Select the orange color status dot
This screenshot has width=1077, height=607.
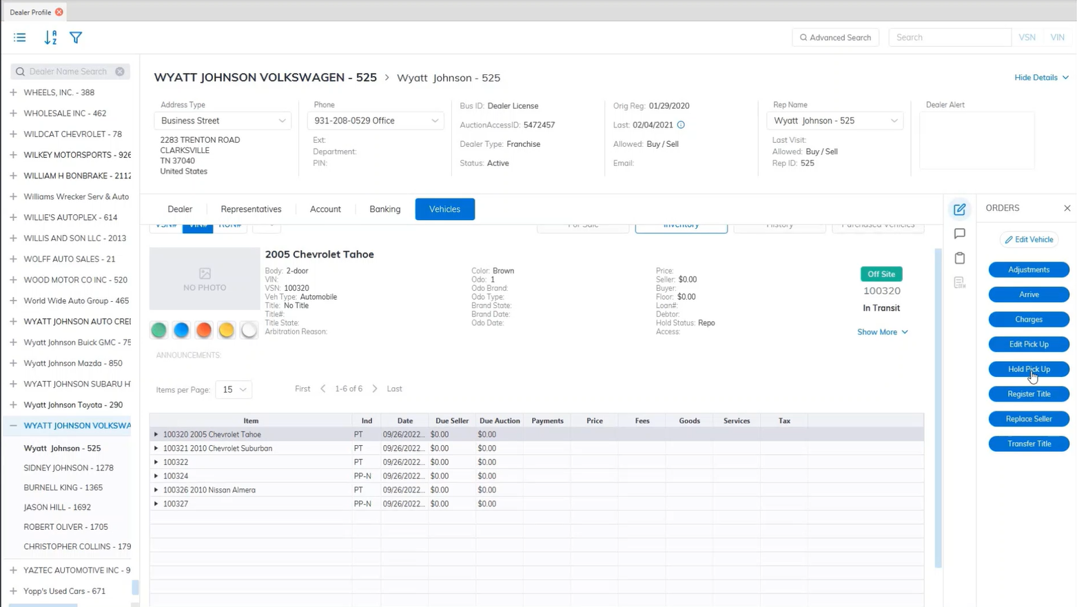tap(204, 330)
